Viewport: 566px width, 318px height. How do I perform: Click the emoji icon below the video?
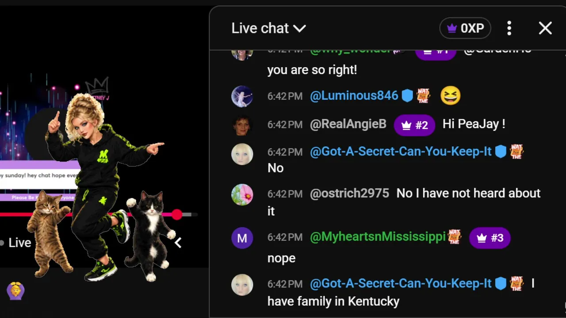(x=15, y=291)
